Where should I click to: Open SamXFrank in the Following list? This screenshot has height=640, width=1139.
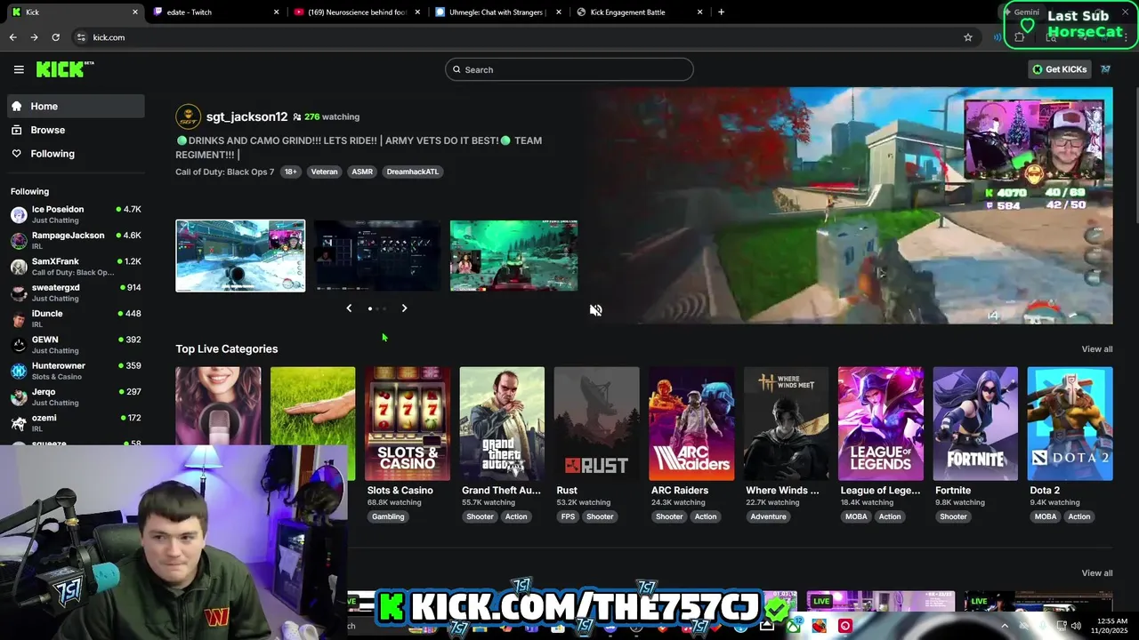pos(76,267)
